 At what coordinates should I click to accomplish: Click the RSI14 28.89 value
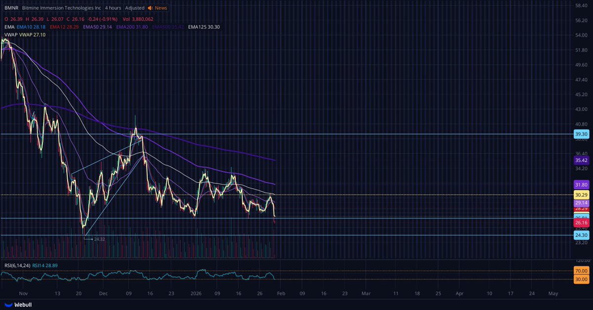point(46,265)
